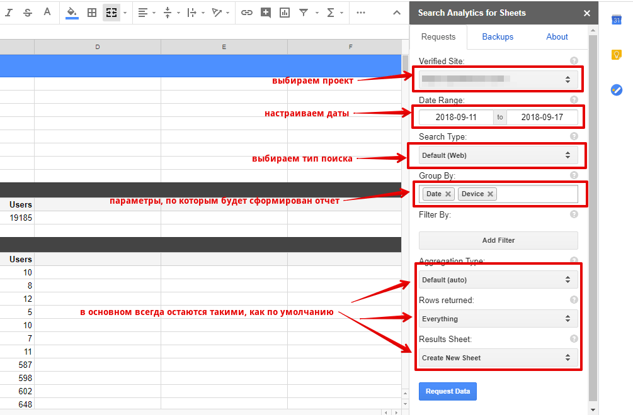
Task: Apply strikethrough formatting
Action: (x=28, y=13)
